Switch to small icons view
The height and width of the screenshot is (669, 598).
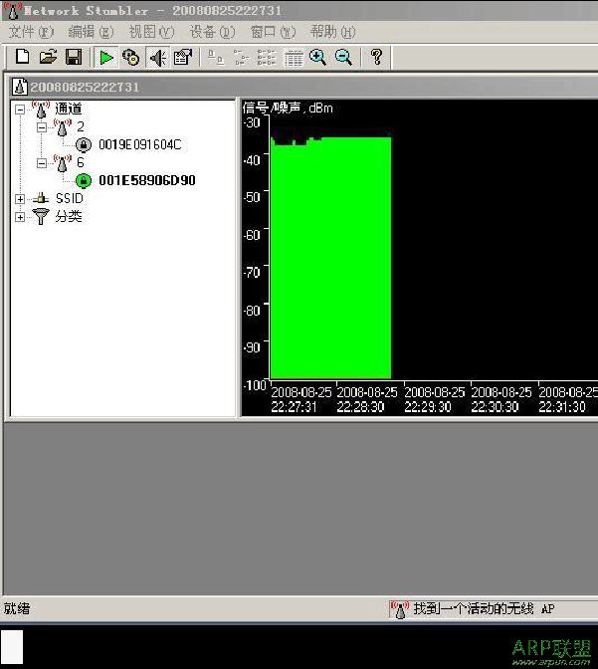pyautogui.click(x=241, y=58)
